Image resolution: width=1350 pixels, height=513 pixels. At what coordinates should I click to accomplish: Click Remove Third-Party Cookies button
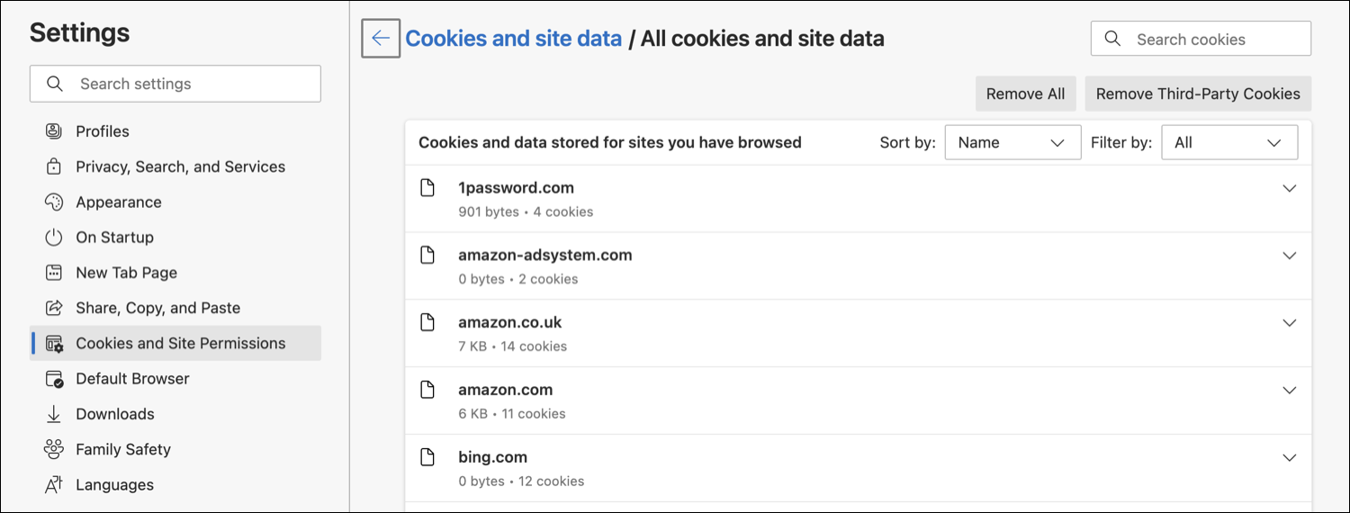pos(1198,94)
